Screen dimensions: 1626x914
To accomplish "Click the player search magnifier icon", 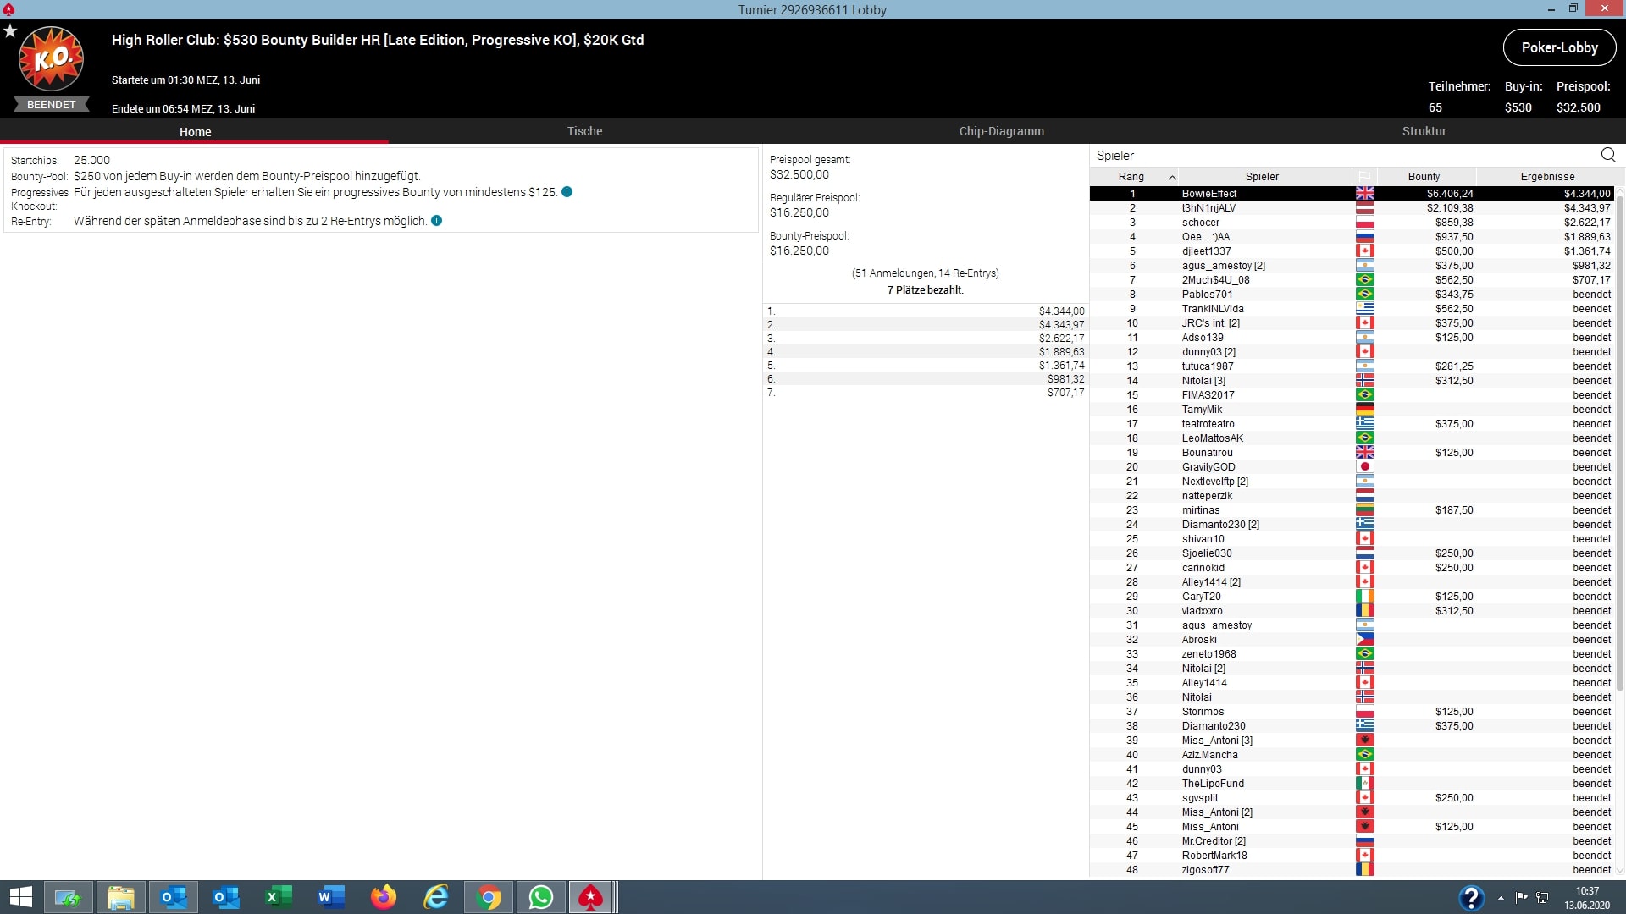I will click(1608, 155).
